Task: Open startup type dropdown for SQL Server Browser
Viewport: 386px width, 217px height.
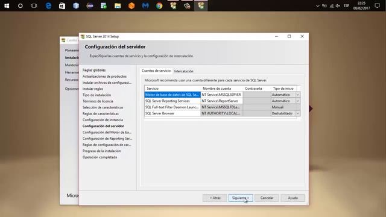Action: pyautogui.click(x=297, y=113)
